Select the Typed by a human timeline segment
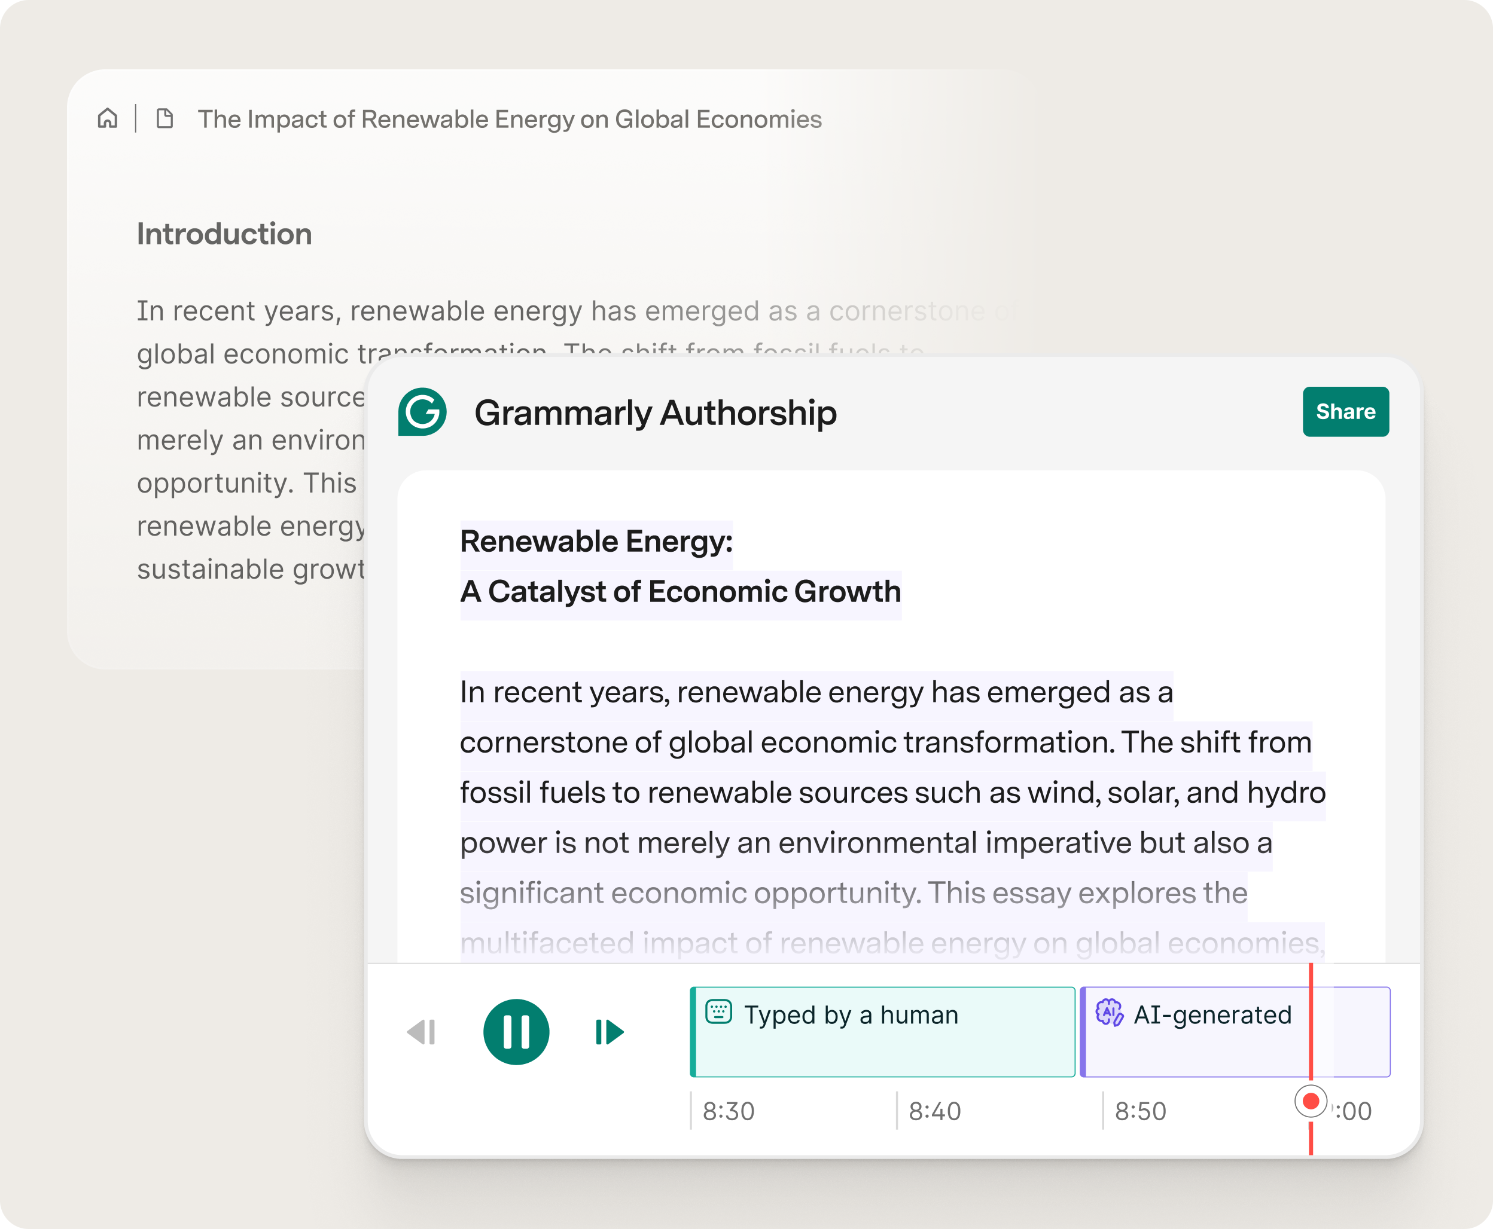This screenshot has height=1229, width=1493. tap(882, 1032)
